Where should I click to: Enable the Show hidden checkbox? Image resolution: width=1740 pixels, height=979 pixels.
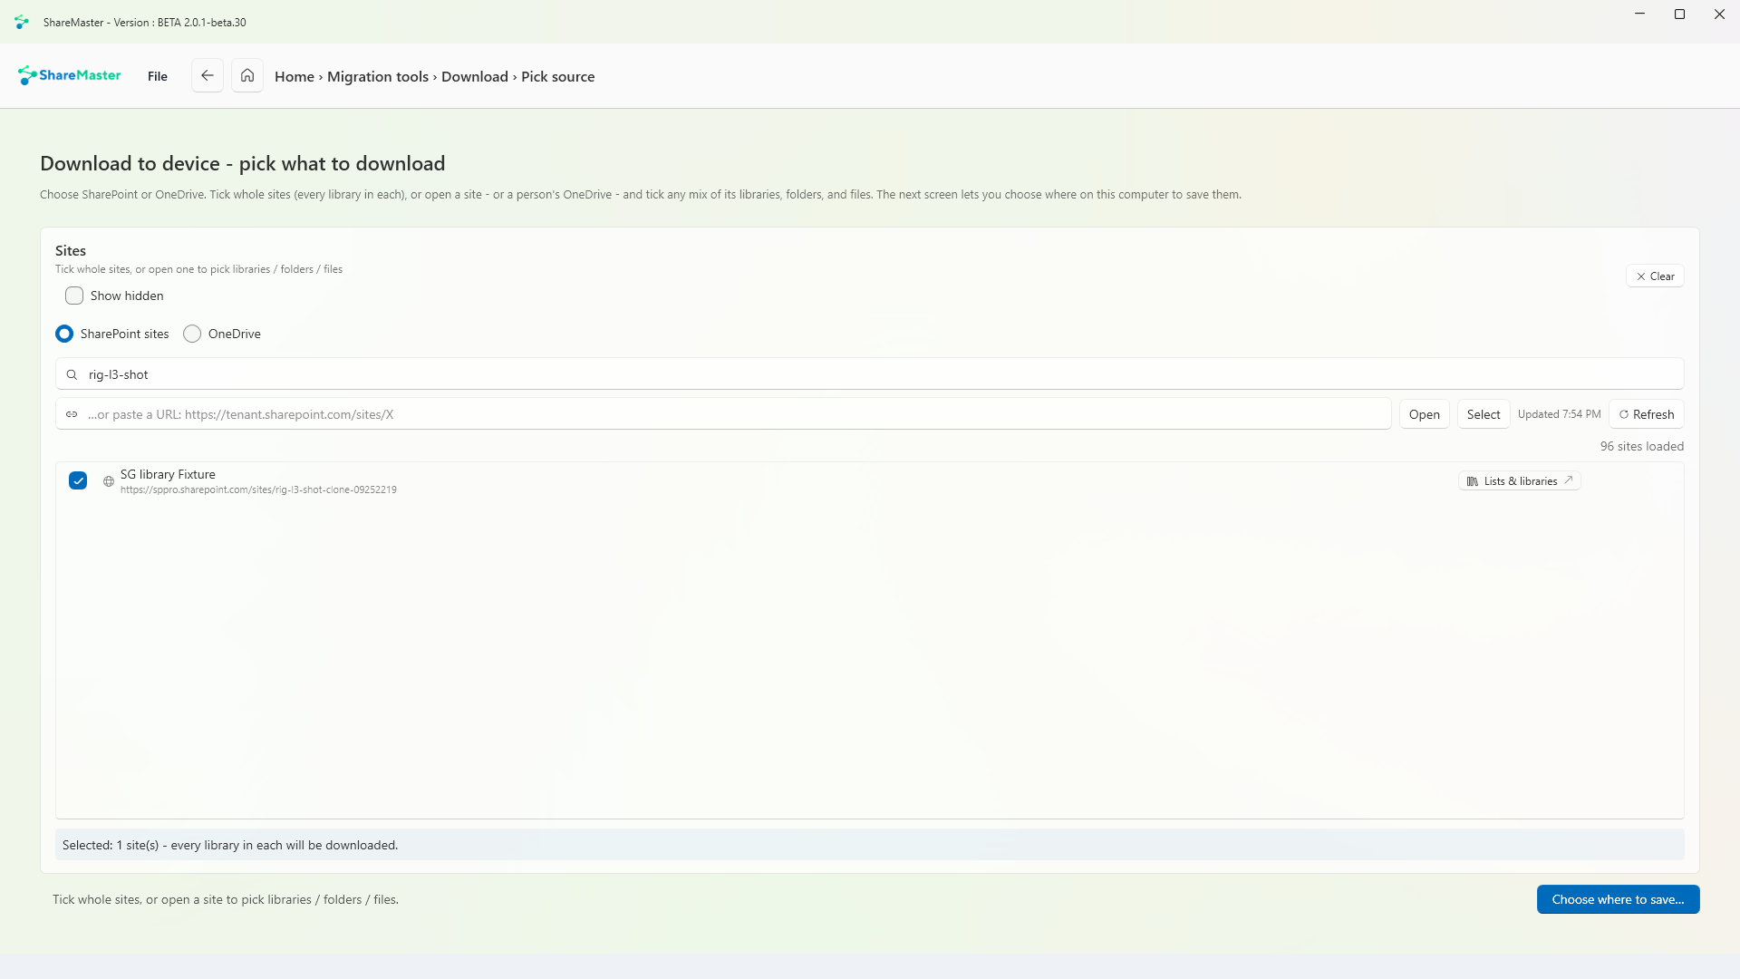click(74, 296)
